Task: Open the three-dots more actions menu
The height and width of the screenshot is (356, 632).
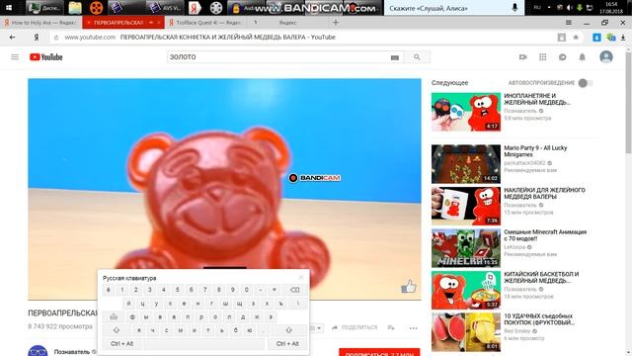Action: coord(413,327)
